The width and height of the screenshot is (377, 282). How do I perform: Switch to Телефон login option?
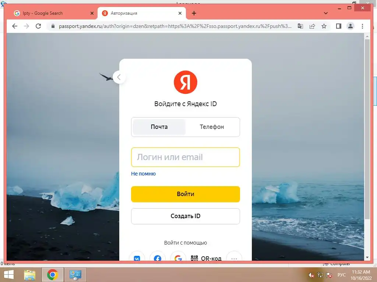click(212, 127)
